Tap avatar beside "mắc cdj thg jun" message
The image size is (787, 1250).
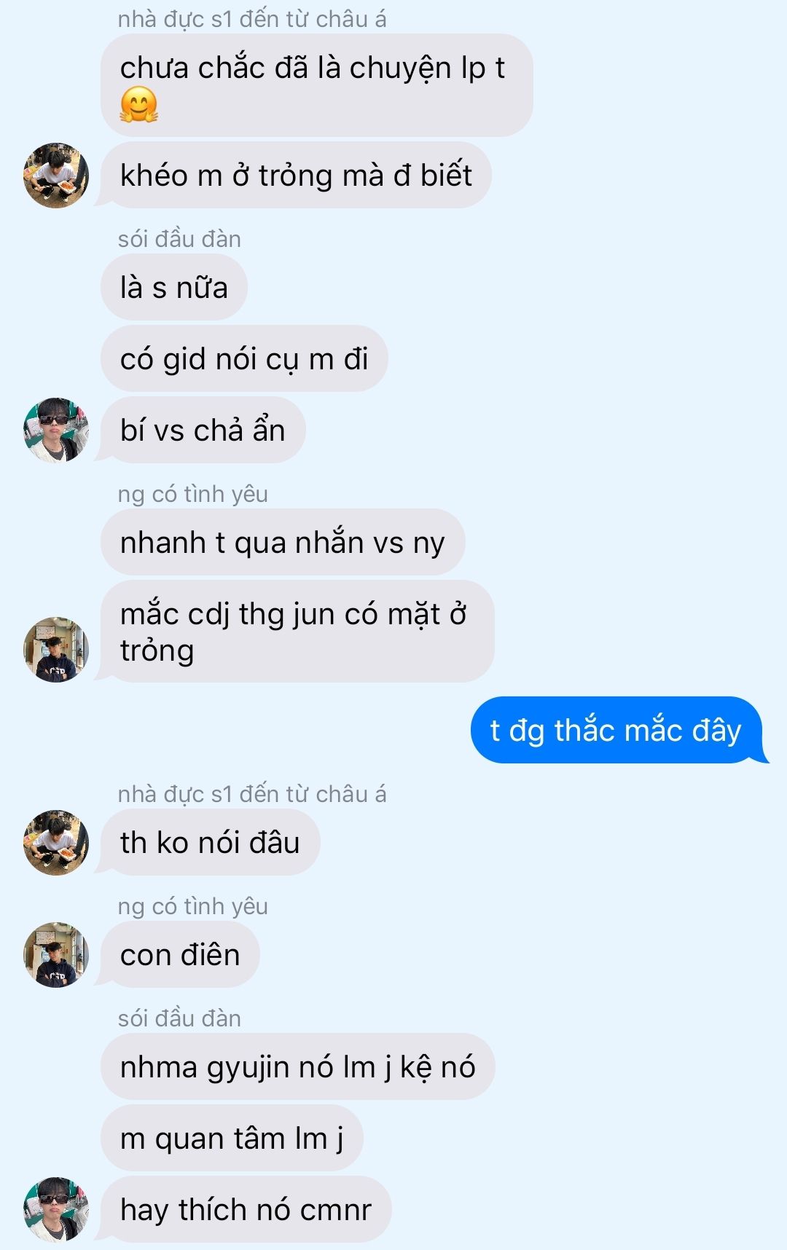[56, 650]
